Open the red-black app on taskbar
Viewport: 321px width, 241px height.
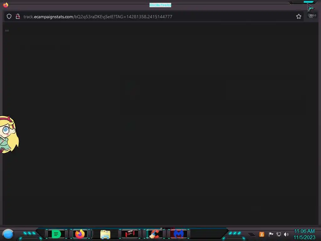point(130,234)
